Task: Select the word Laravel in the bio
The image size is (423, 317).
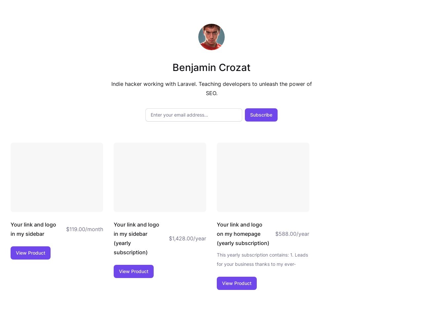Action: coord(187,84)
